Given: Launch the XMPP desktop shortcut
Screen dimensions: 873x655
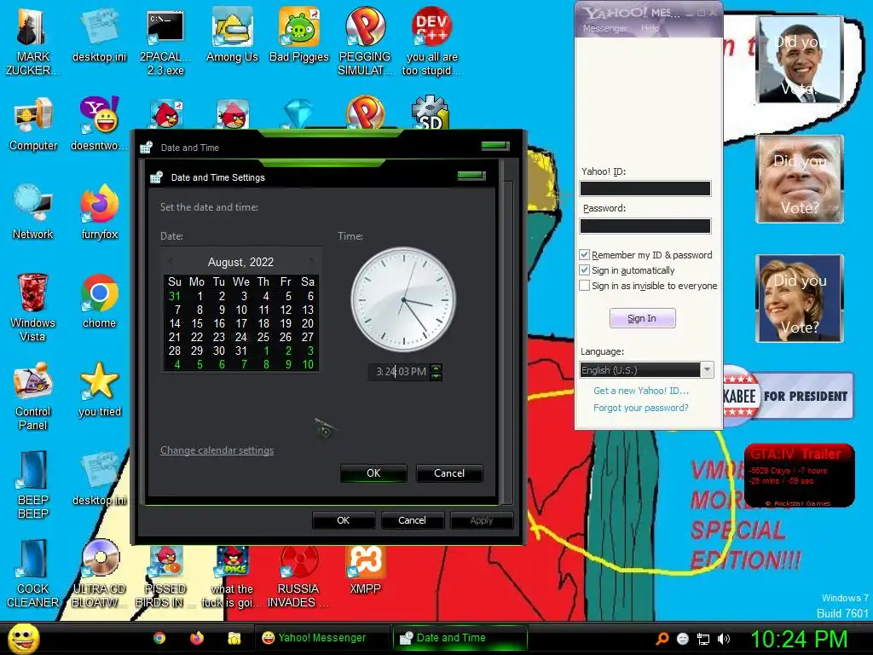Looking at the screenshot, I should (365, 571).
